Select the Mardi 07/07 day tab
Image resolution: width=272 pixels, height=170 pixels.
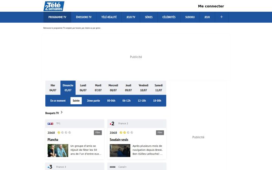pyautogui.click(x=98, y=88)
